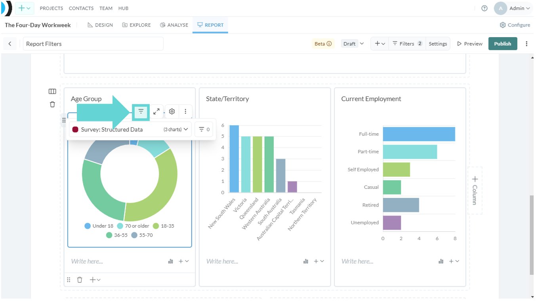This screenshot has height=301, width=538.
Task: Open plus dropdown under Age Group caption
Action: click(x=184, y=261)
